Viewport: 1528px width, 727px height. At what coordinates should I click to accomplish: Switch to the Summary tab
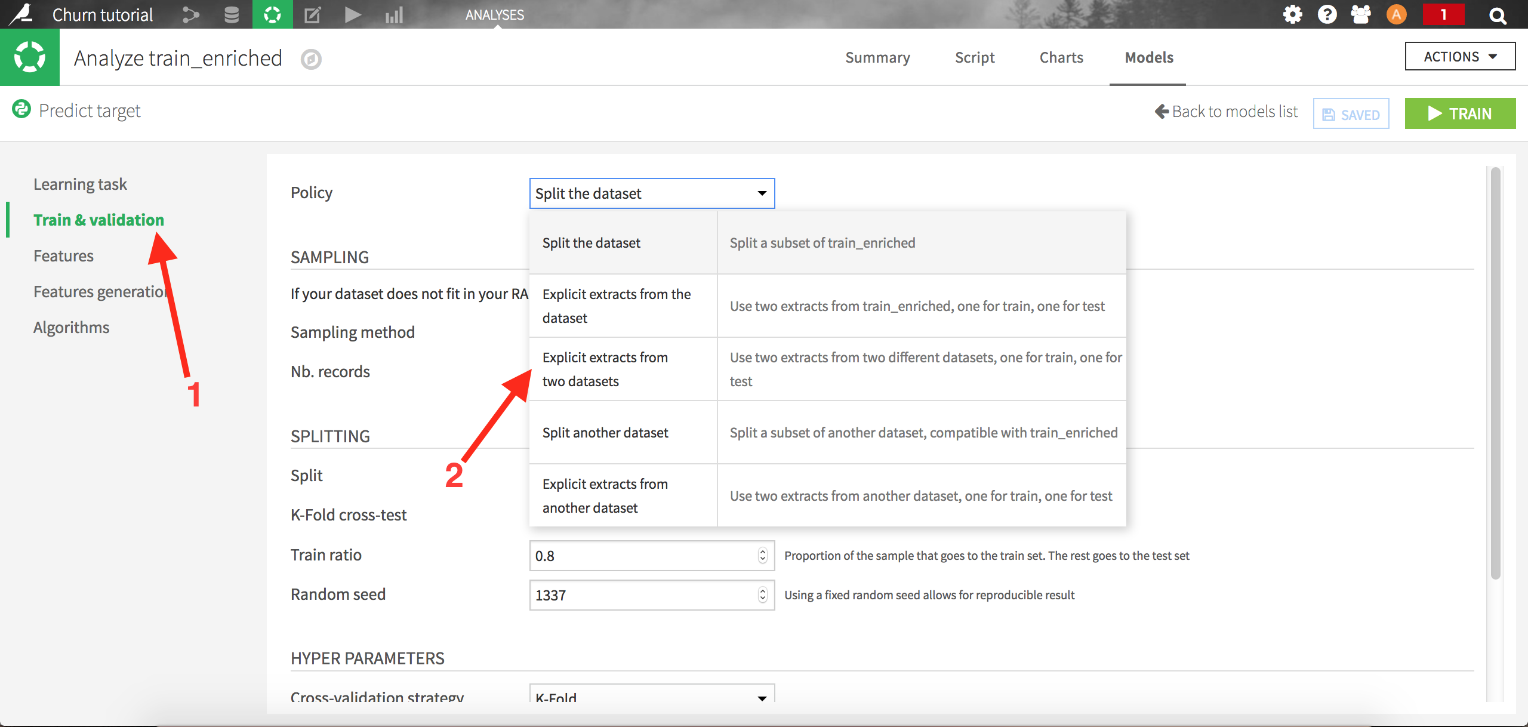tap(877, 57)
